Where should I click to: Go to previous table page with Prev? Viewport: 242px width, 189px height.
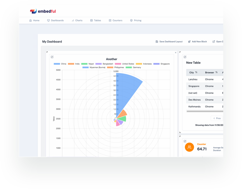[x=217, y=118]
